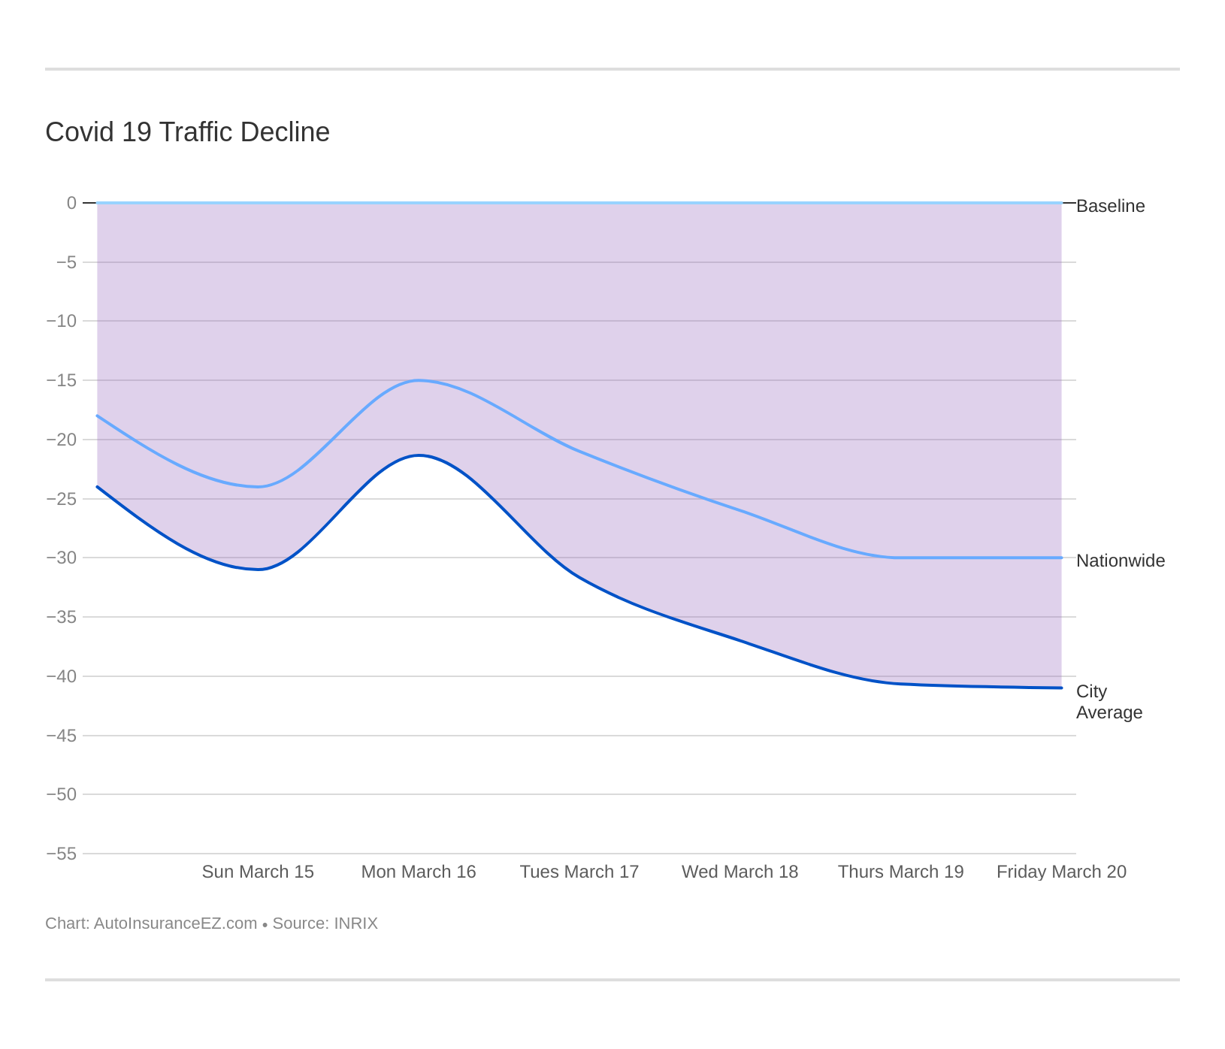Select the Nationwide series label
The height and width of the screenshot is (1049, 1225).
coord(1121,561)
